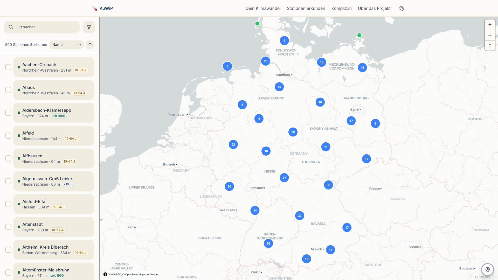Check the checkbox for Aachen-Orsbach
The height and width of the screenshot is (280, 498).
[8, 67]
